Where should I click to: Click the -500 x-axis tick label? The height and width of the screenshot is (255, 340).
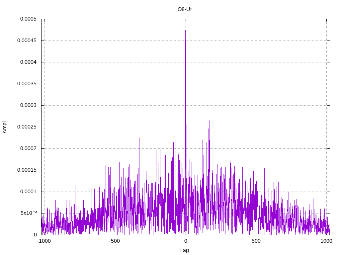(115, 241)
